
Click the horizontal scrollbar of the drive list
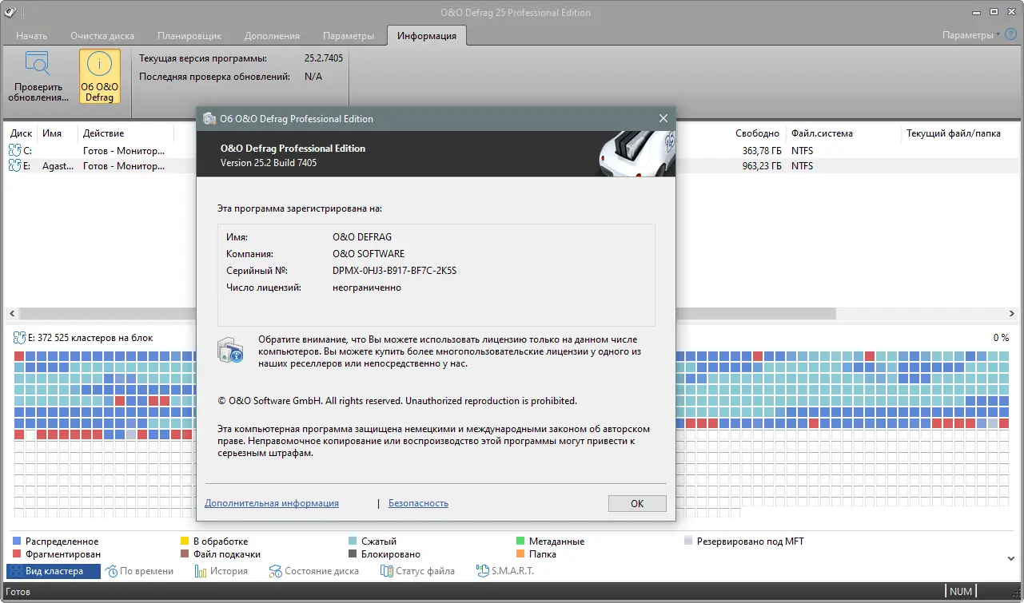512,314
